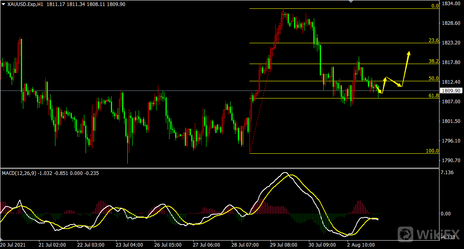Click the tall upward yellow arrow's head

(x=409, y=53)
